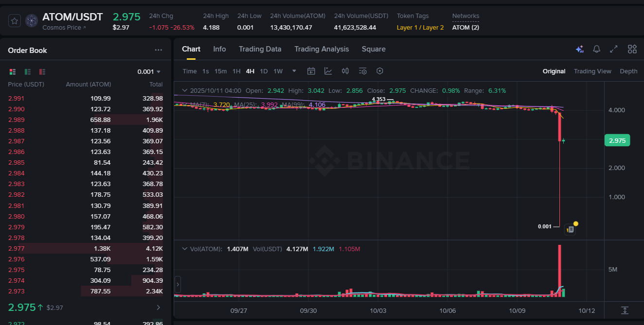Change the candlestick chart type icon
The image size is (644, 325).
(x=345, y=71)
